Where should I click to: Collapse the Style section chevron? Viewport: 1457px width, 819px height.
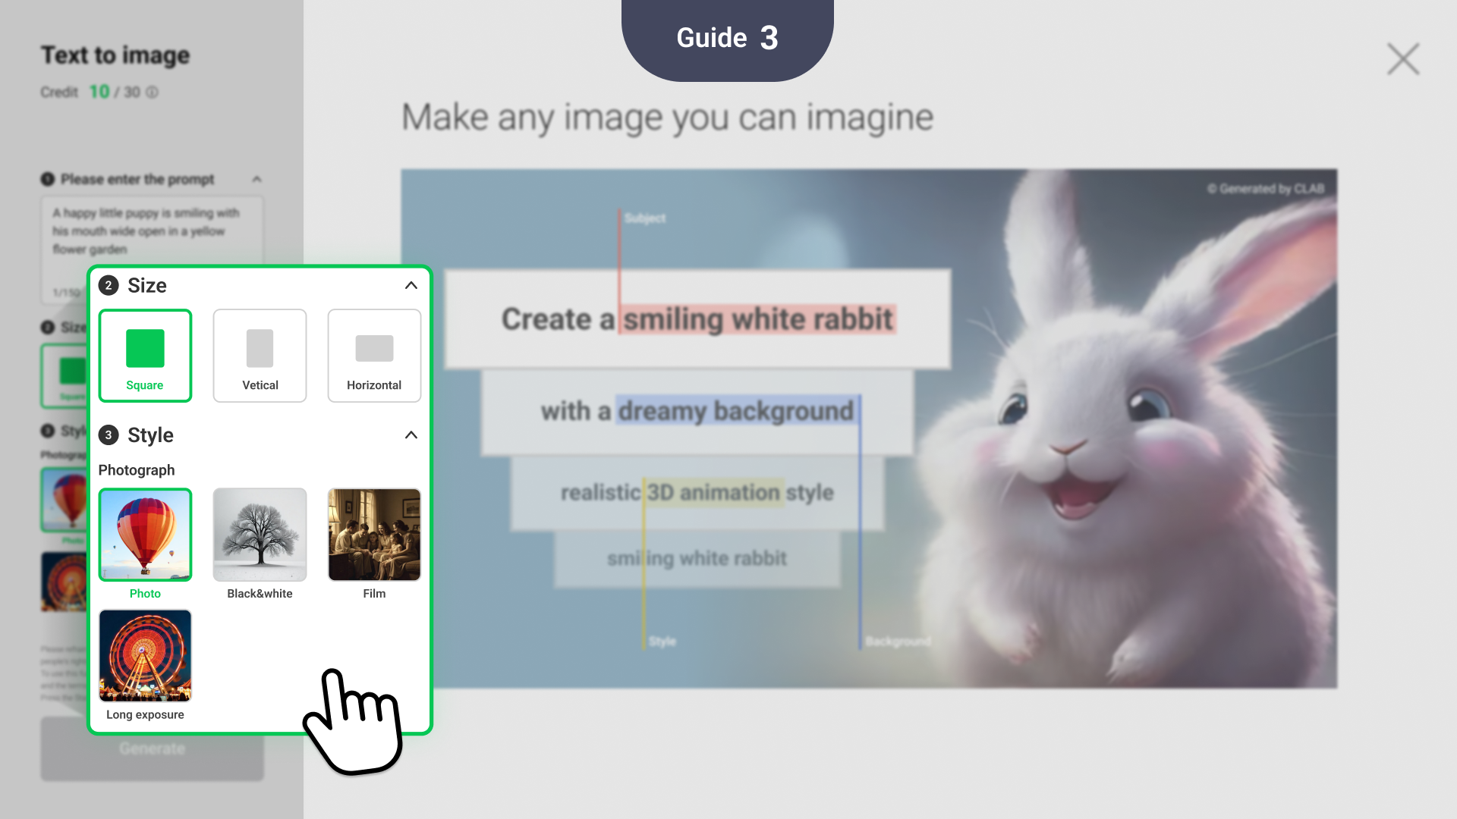tap(411, 435)
